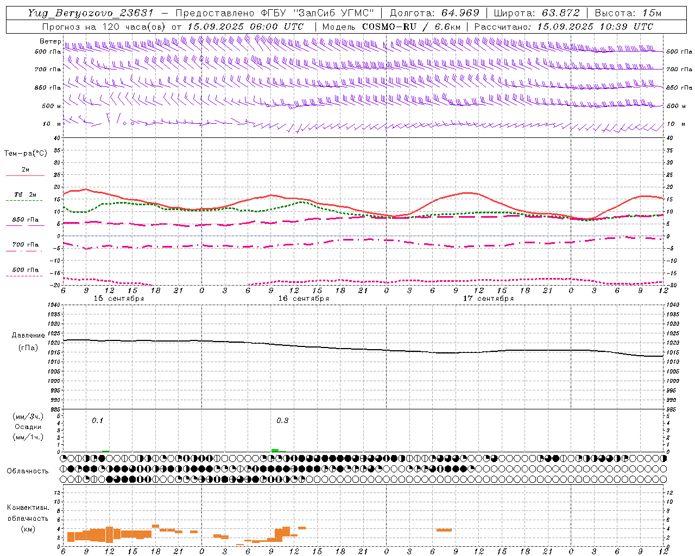Click the 15 сентября date label
This screenshot has height=556, width=695.
[119, 299]
